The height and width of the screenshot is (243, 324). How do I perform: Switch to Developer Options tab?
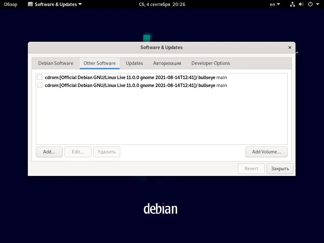point(210,63)
